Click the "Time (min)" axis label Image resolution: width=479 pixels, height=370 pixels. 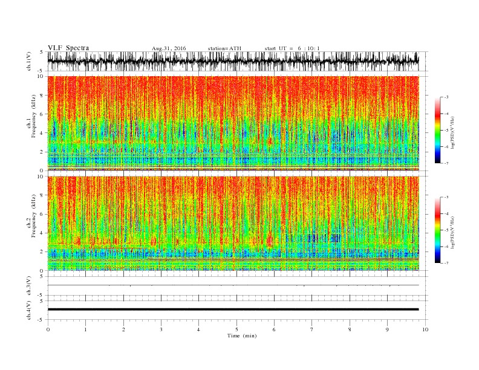[x=242, y=336]
